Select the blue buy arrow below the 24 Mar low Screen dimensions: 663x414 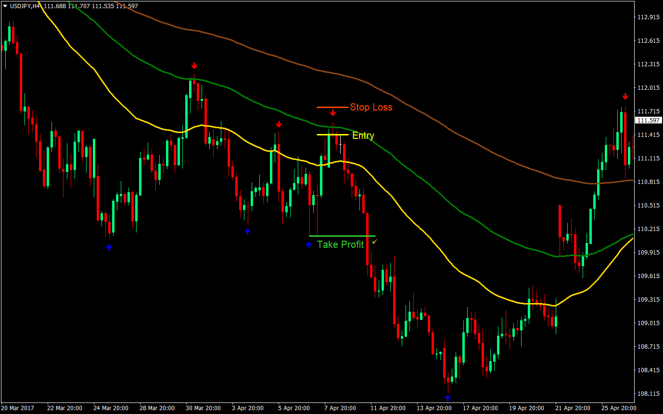pos(110,247)
